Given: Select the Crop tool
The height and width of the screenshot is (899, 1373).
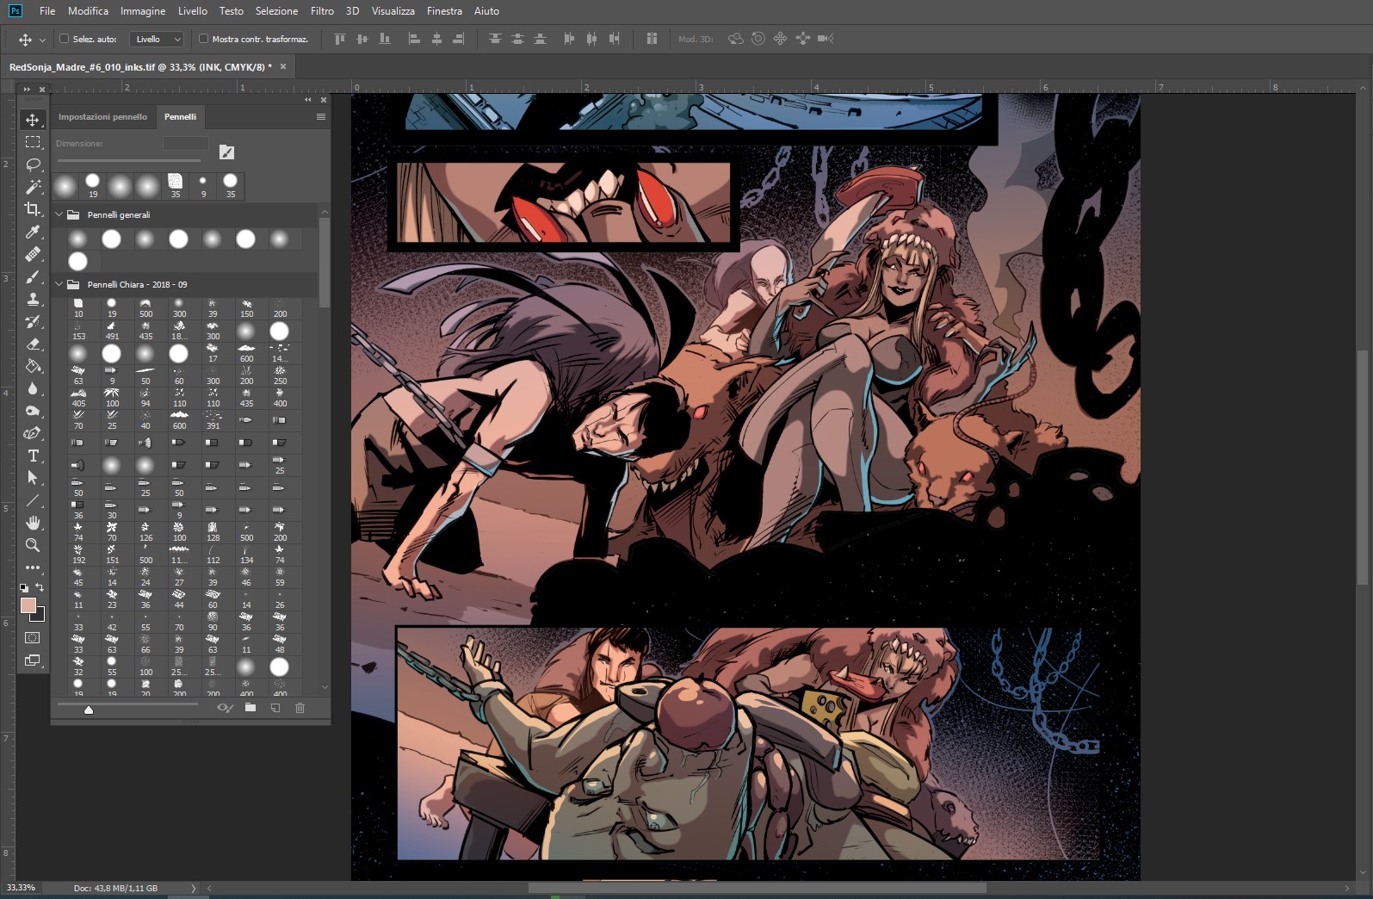Looking at the screenshot, I should (x=33, y=209).
